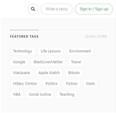This screenshot has height=113, width=116.
Task: Open the NBA tag
Action: point(17,94)
